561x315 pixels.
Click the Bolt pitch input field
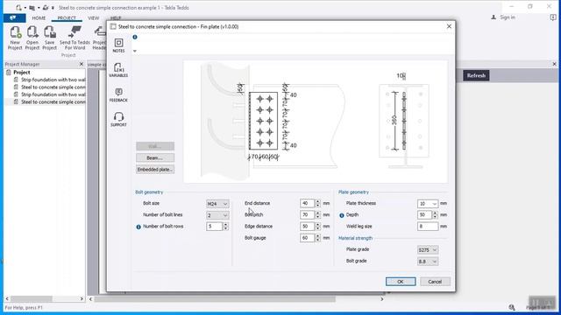308,214
